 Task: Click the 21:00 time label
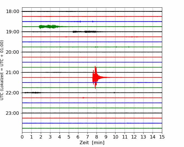(x=12, y=72)
